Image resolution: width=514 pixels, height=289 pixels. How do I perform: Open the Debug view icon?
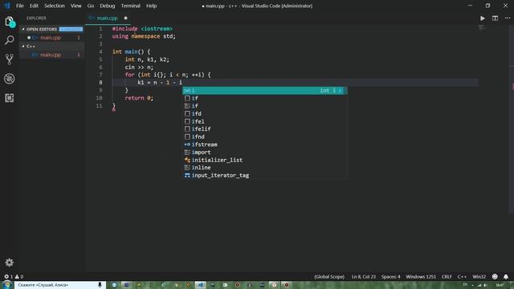point(10,79)
